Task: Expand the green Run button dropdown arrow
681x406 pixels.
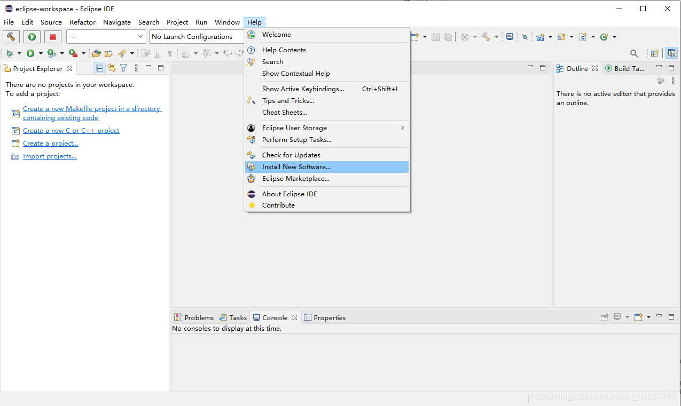Action: coord(41,53)
